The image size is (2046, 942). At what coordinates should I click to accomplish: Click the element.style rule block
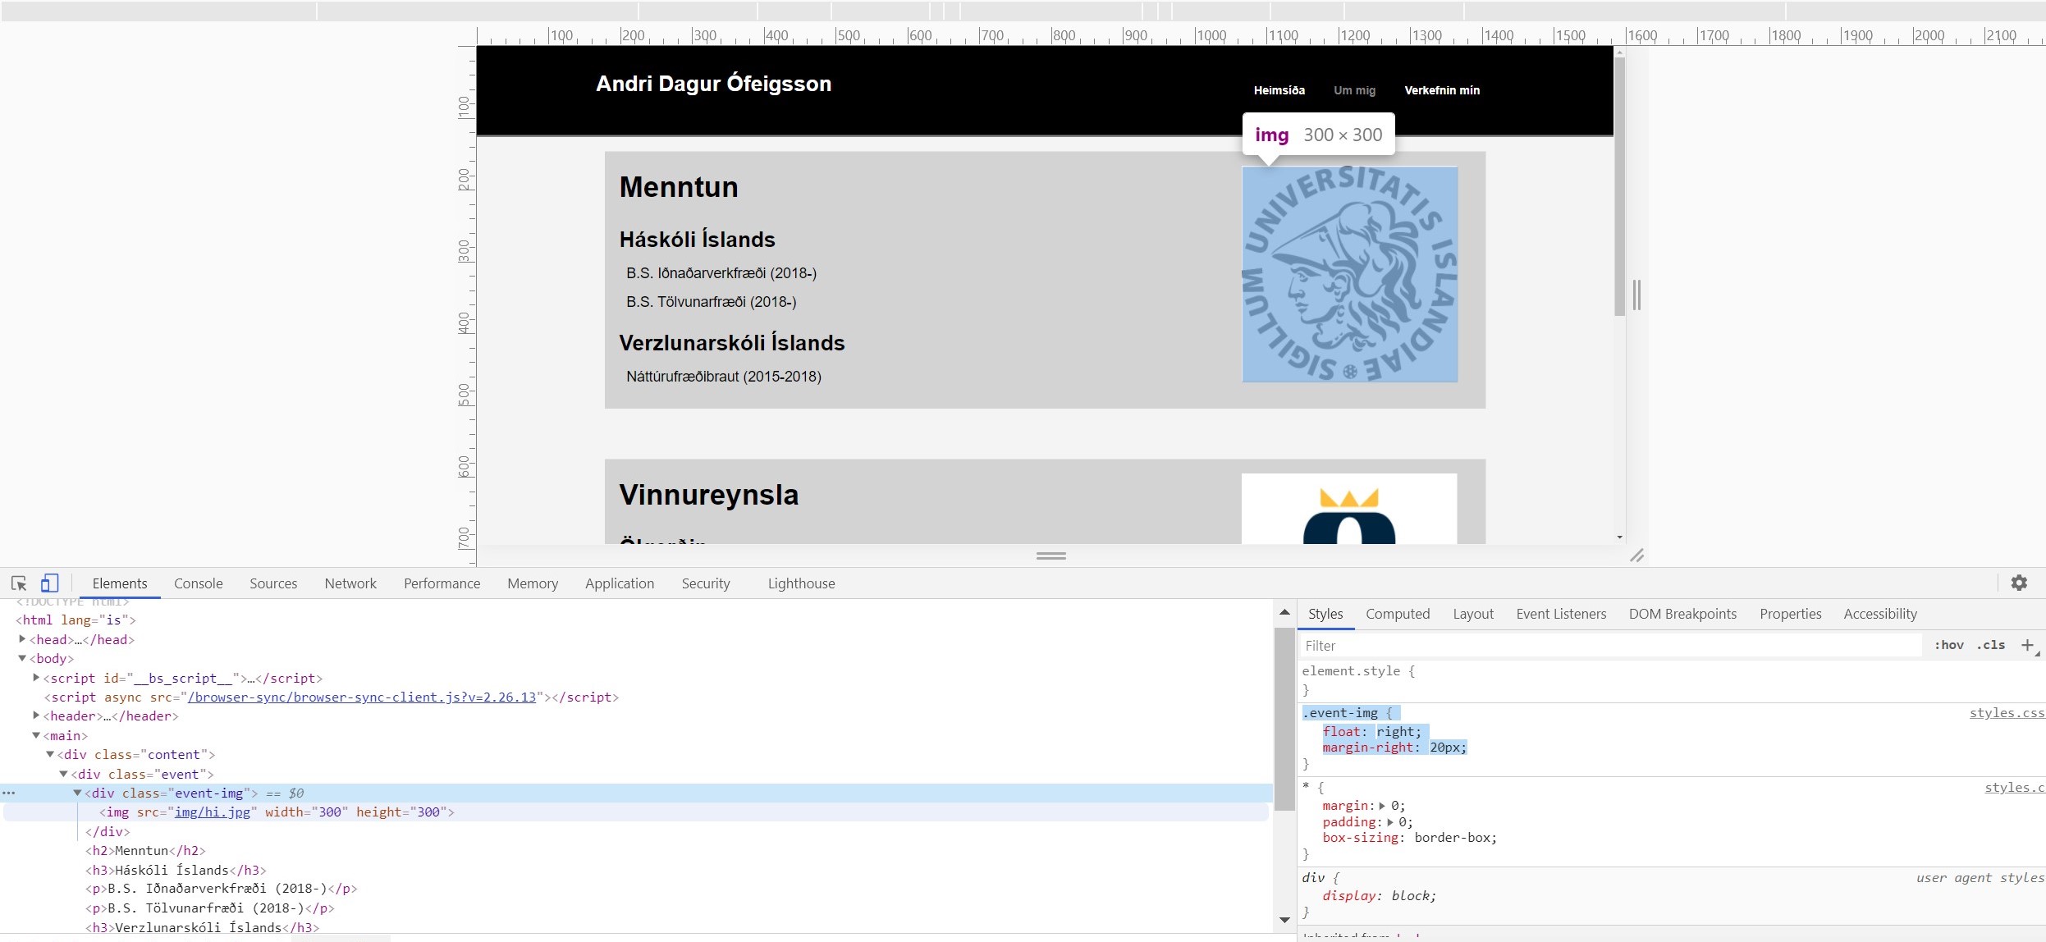(x=1358, y=680)
